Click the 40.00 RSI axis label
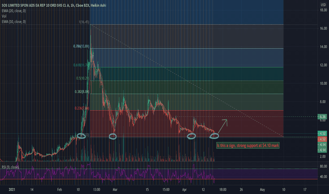This screenshot has height=194, width=329. pyautogui.click(x=323, y=177)
